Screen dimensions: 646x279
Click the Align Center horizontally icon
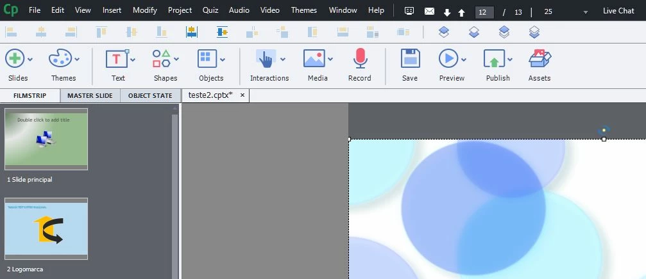[41, 31]
